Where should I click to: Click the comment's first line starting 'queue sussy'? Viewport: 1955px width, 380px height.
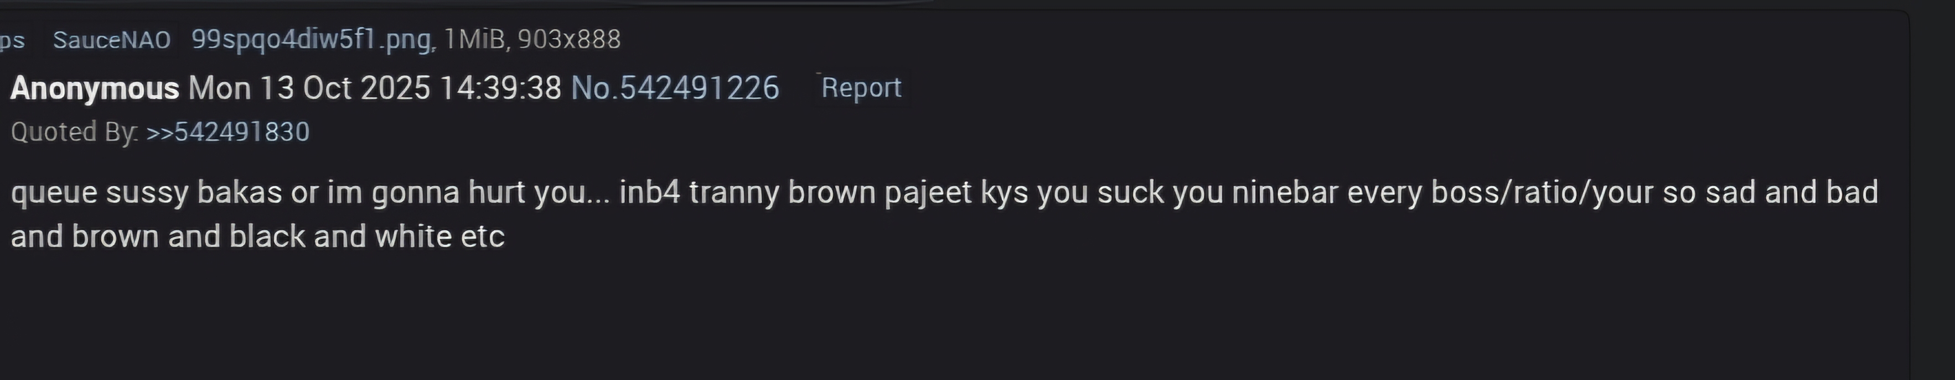(945, 192)
